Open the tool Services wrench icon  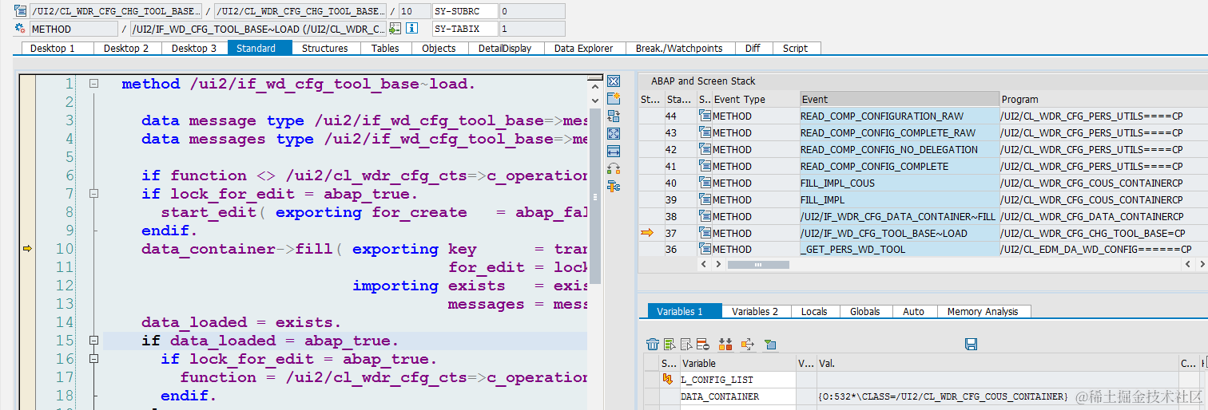coord(614,187)
